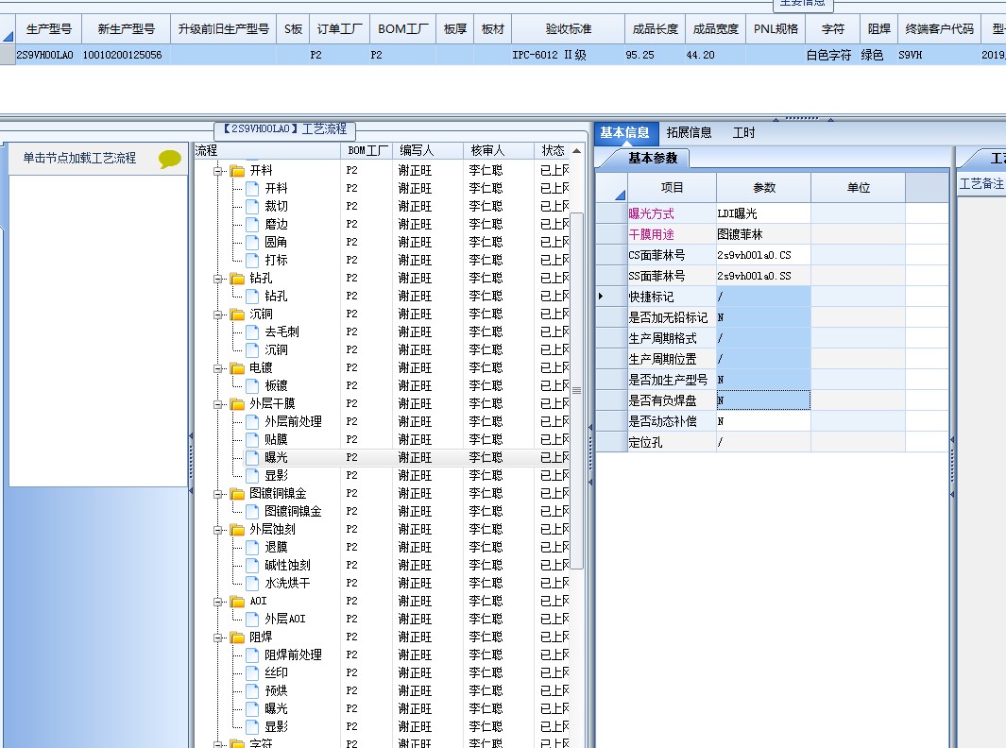This screenshot has height=748, width=1006.
Task: Collapse the 电镀 folder node
Action: coord(218,368)
